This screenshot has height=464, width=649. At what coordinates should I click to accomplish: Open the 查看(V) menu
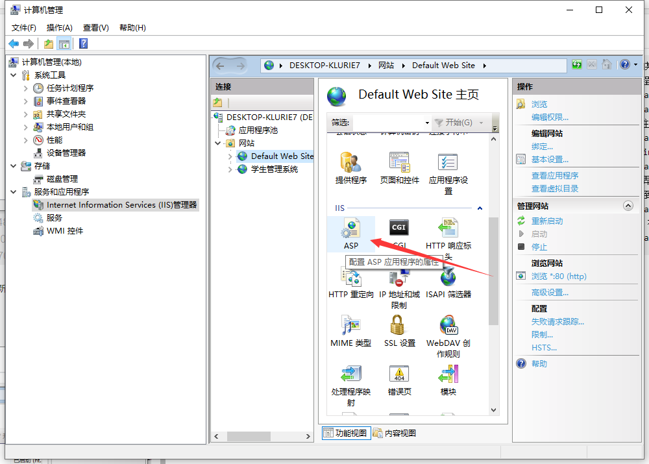point(95,27)
